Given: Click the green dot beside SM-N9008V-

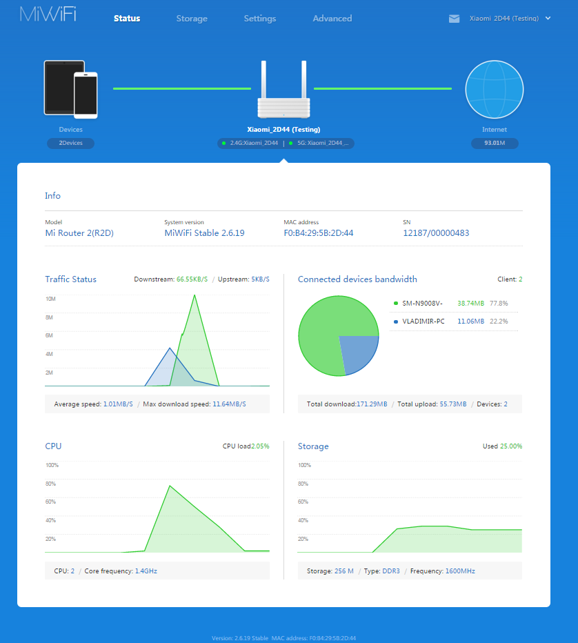Looking at the screenshot, I should 396,304.
